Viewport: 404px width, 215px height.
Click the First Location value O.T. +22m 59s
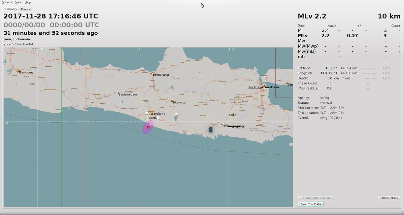(332, 108)
